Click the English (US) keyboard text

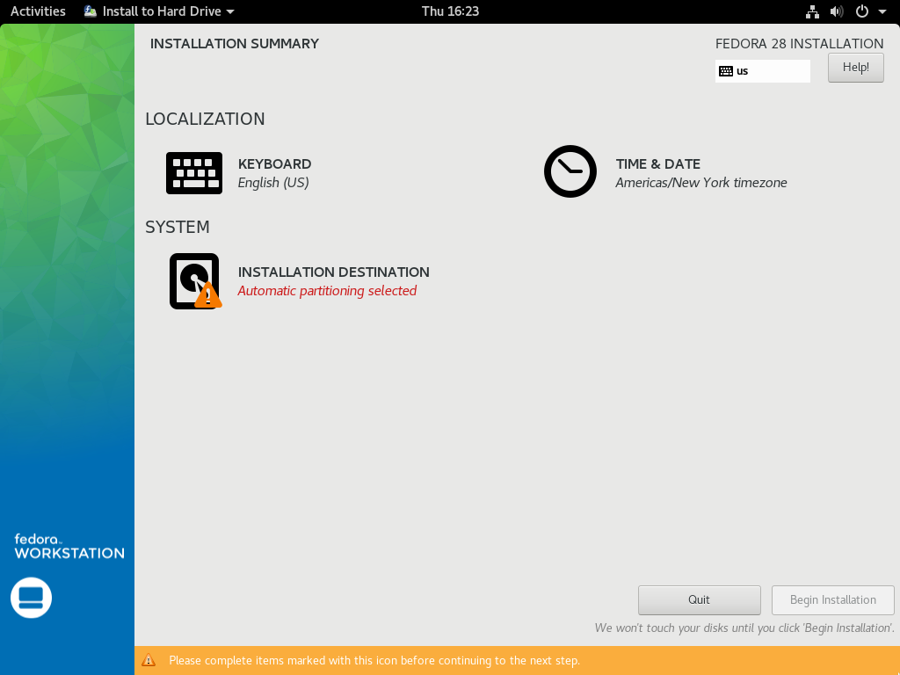pos(273,183)
